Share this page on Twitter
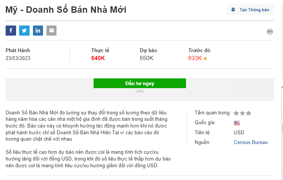This screenshot has width=283, height=180. tap(24, 30)
